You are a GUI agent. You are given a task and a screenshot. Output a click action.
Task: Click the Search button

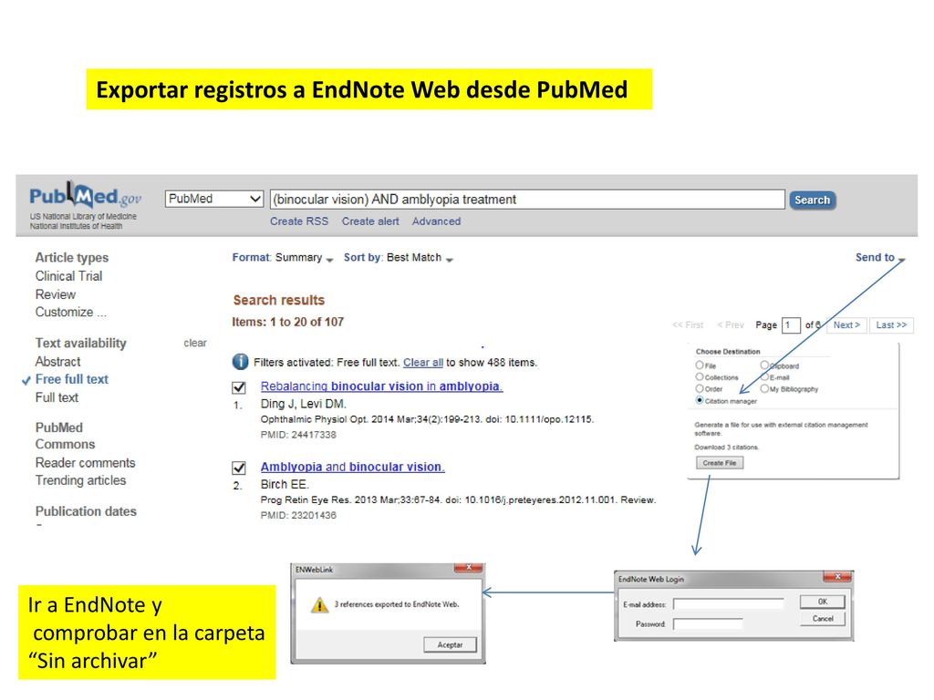[x=813, y=200]
